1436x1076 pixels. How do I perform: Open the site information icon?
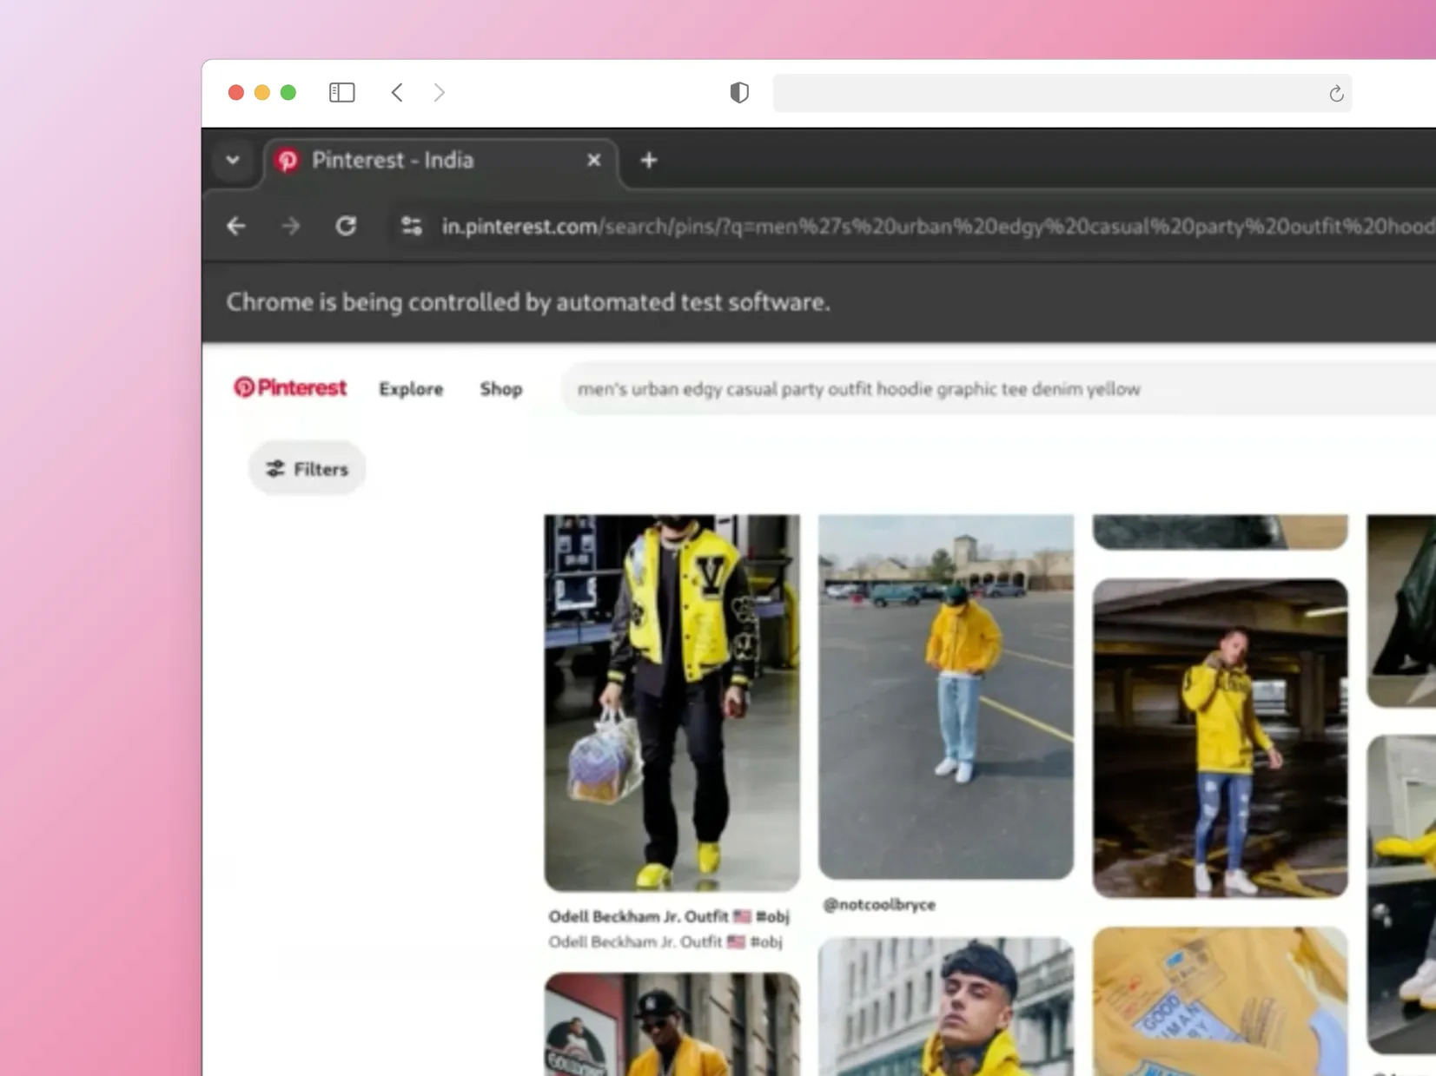pyautogui.click(x=412, y=227)
